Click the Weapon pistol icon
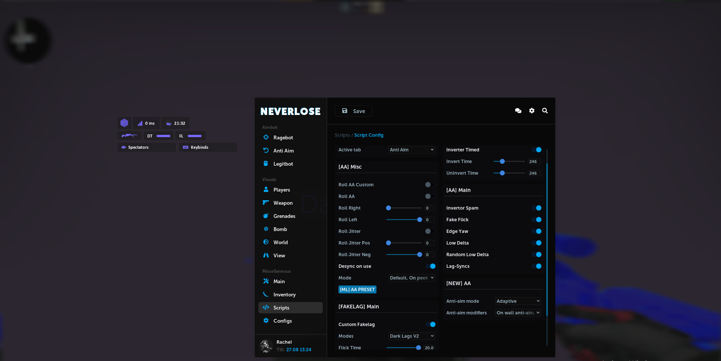 266,202
